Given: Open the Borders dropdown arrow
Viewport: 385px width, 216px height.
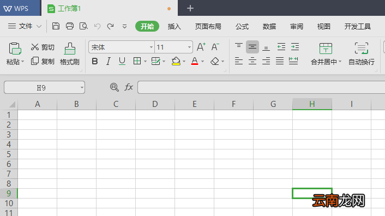Looking at the screenshot, I should [145, 61].
